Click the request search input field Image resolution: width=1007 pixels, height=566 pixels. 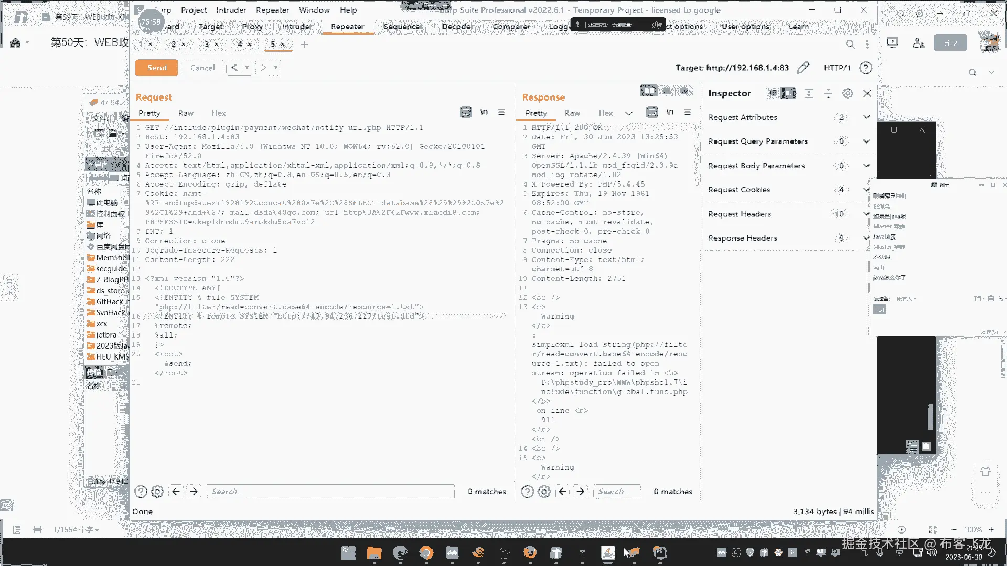(330, 492)
